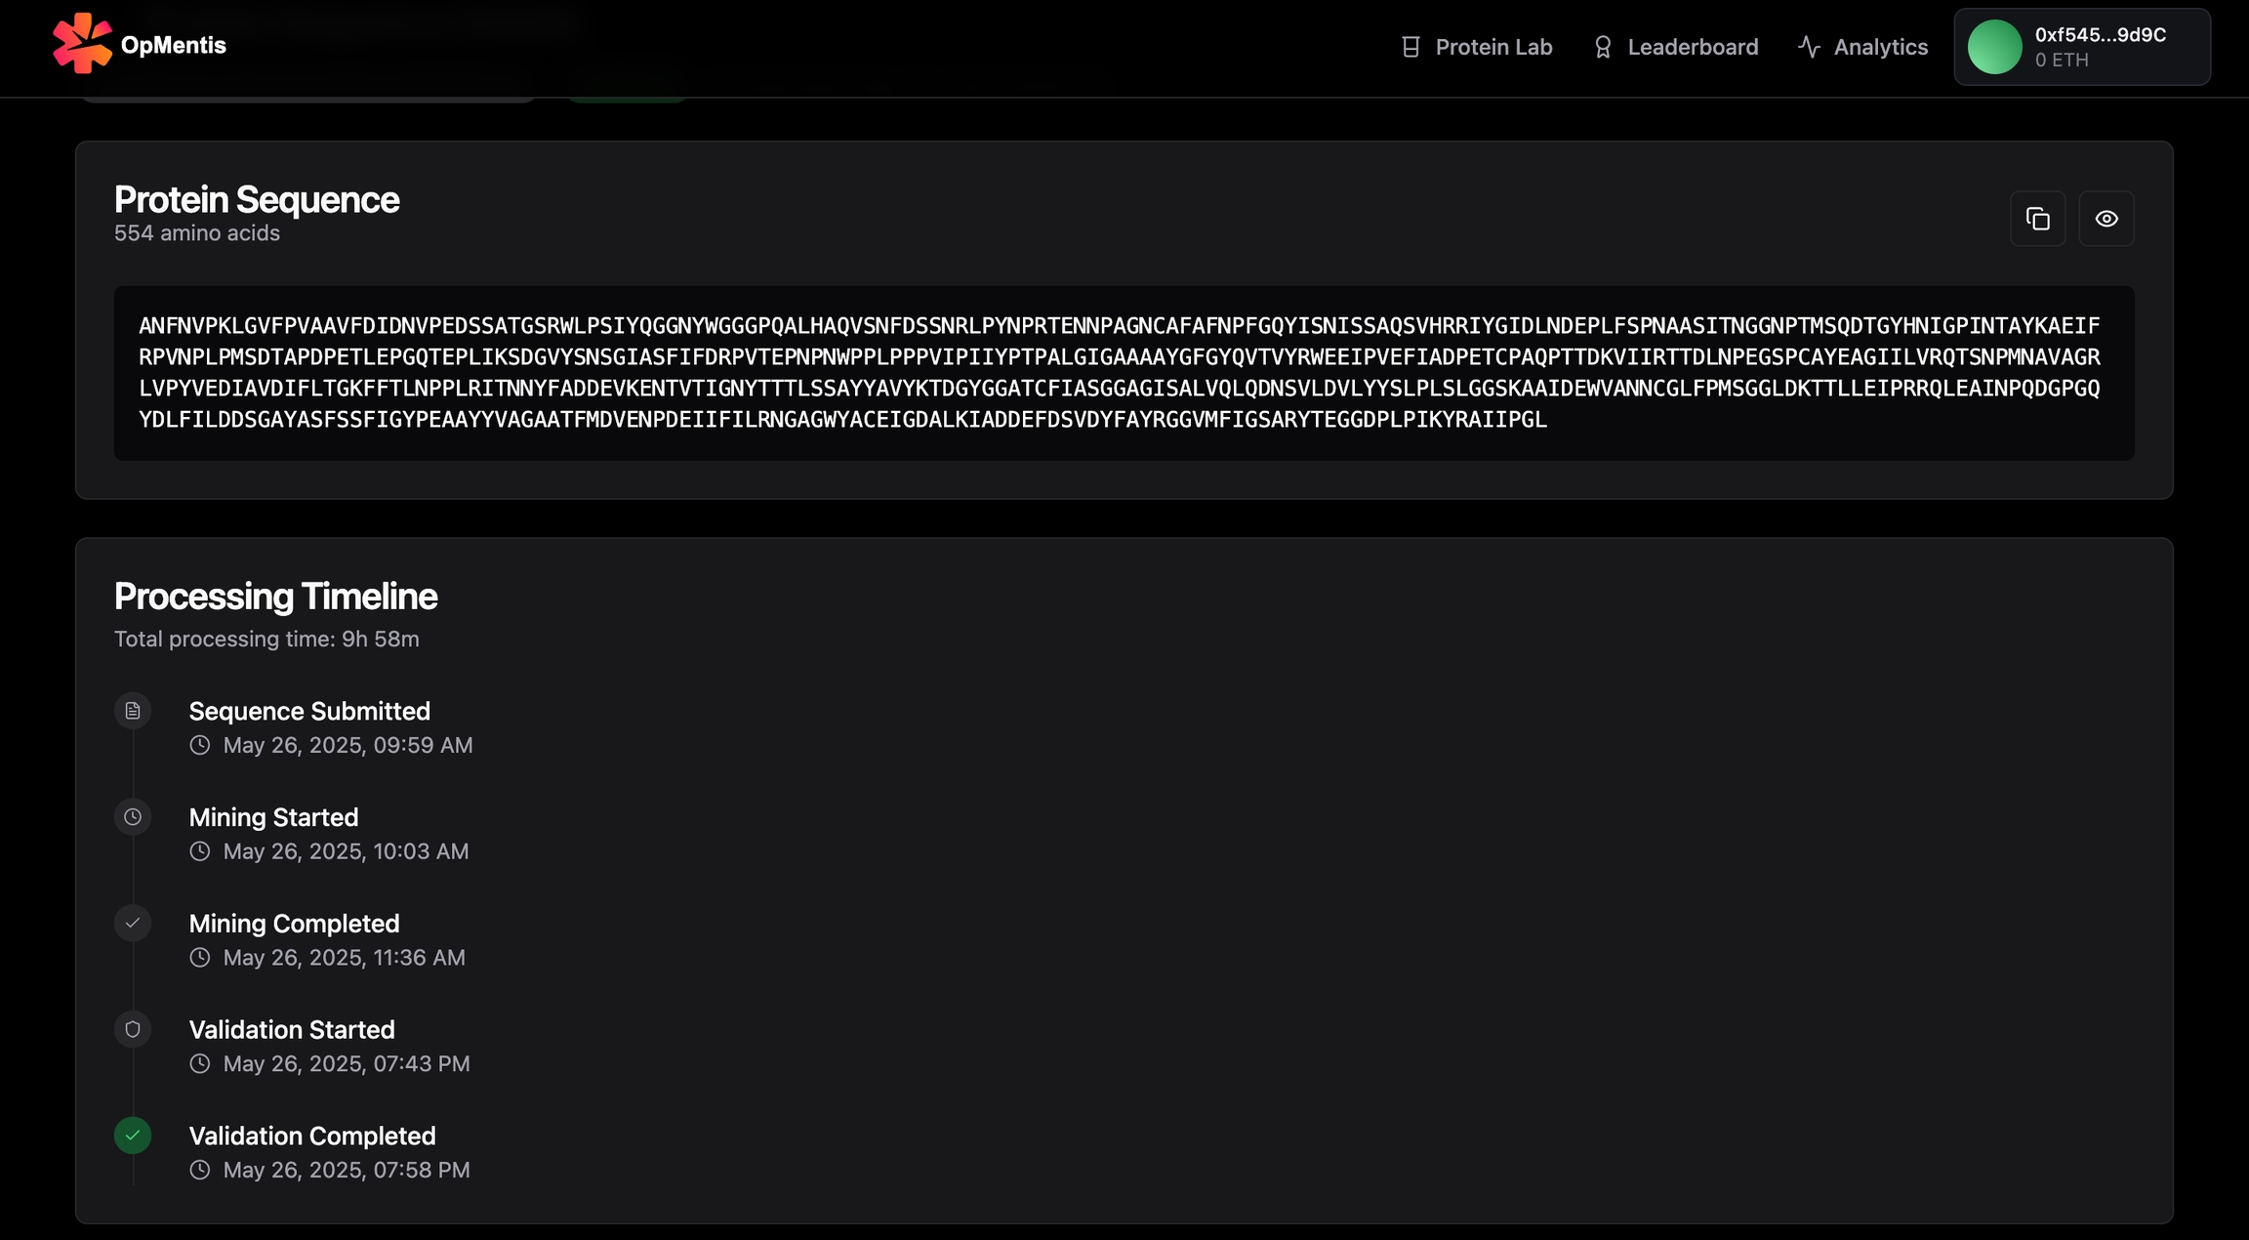Image resolution: width=2249 pixels, height=1240 pixels.
Task: Click the Protein Lab flask icon
Action: pos(1411,47)
